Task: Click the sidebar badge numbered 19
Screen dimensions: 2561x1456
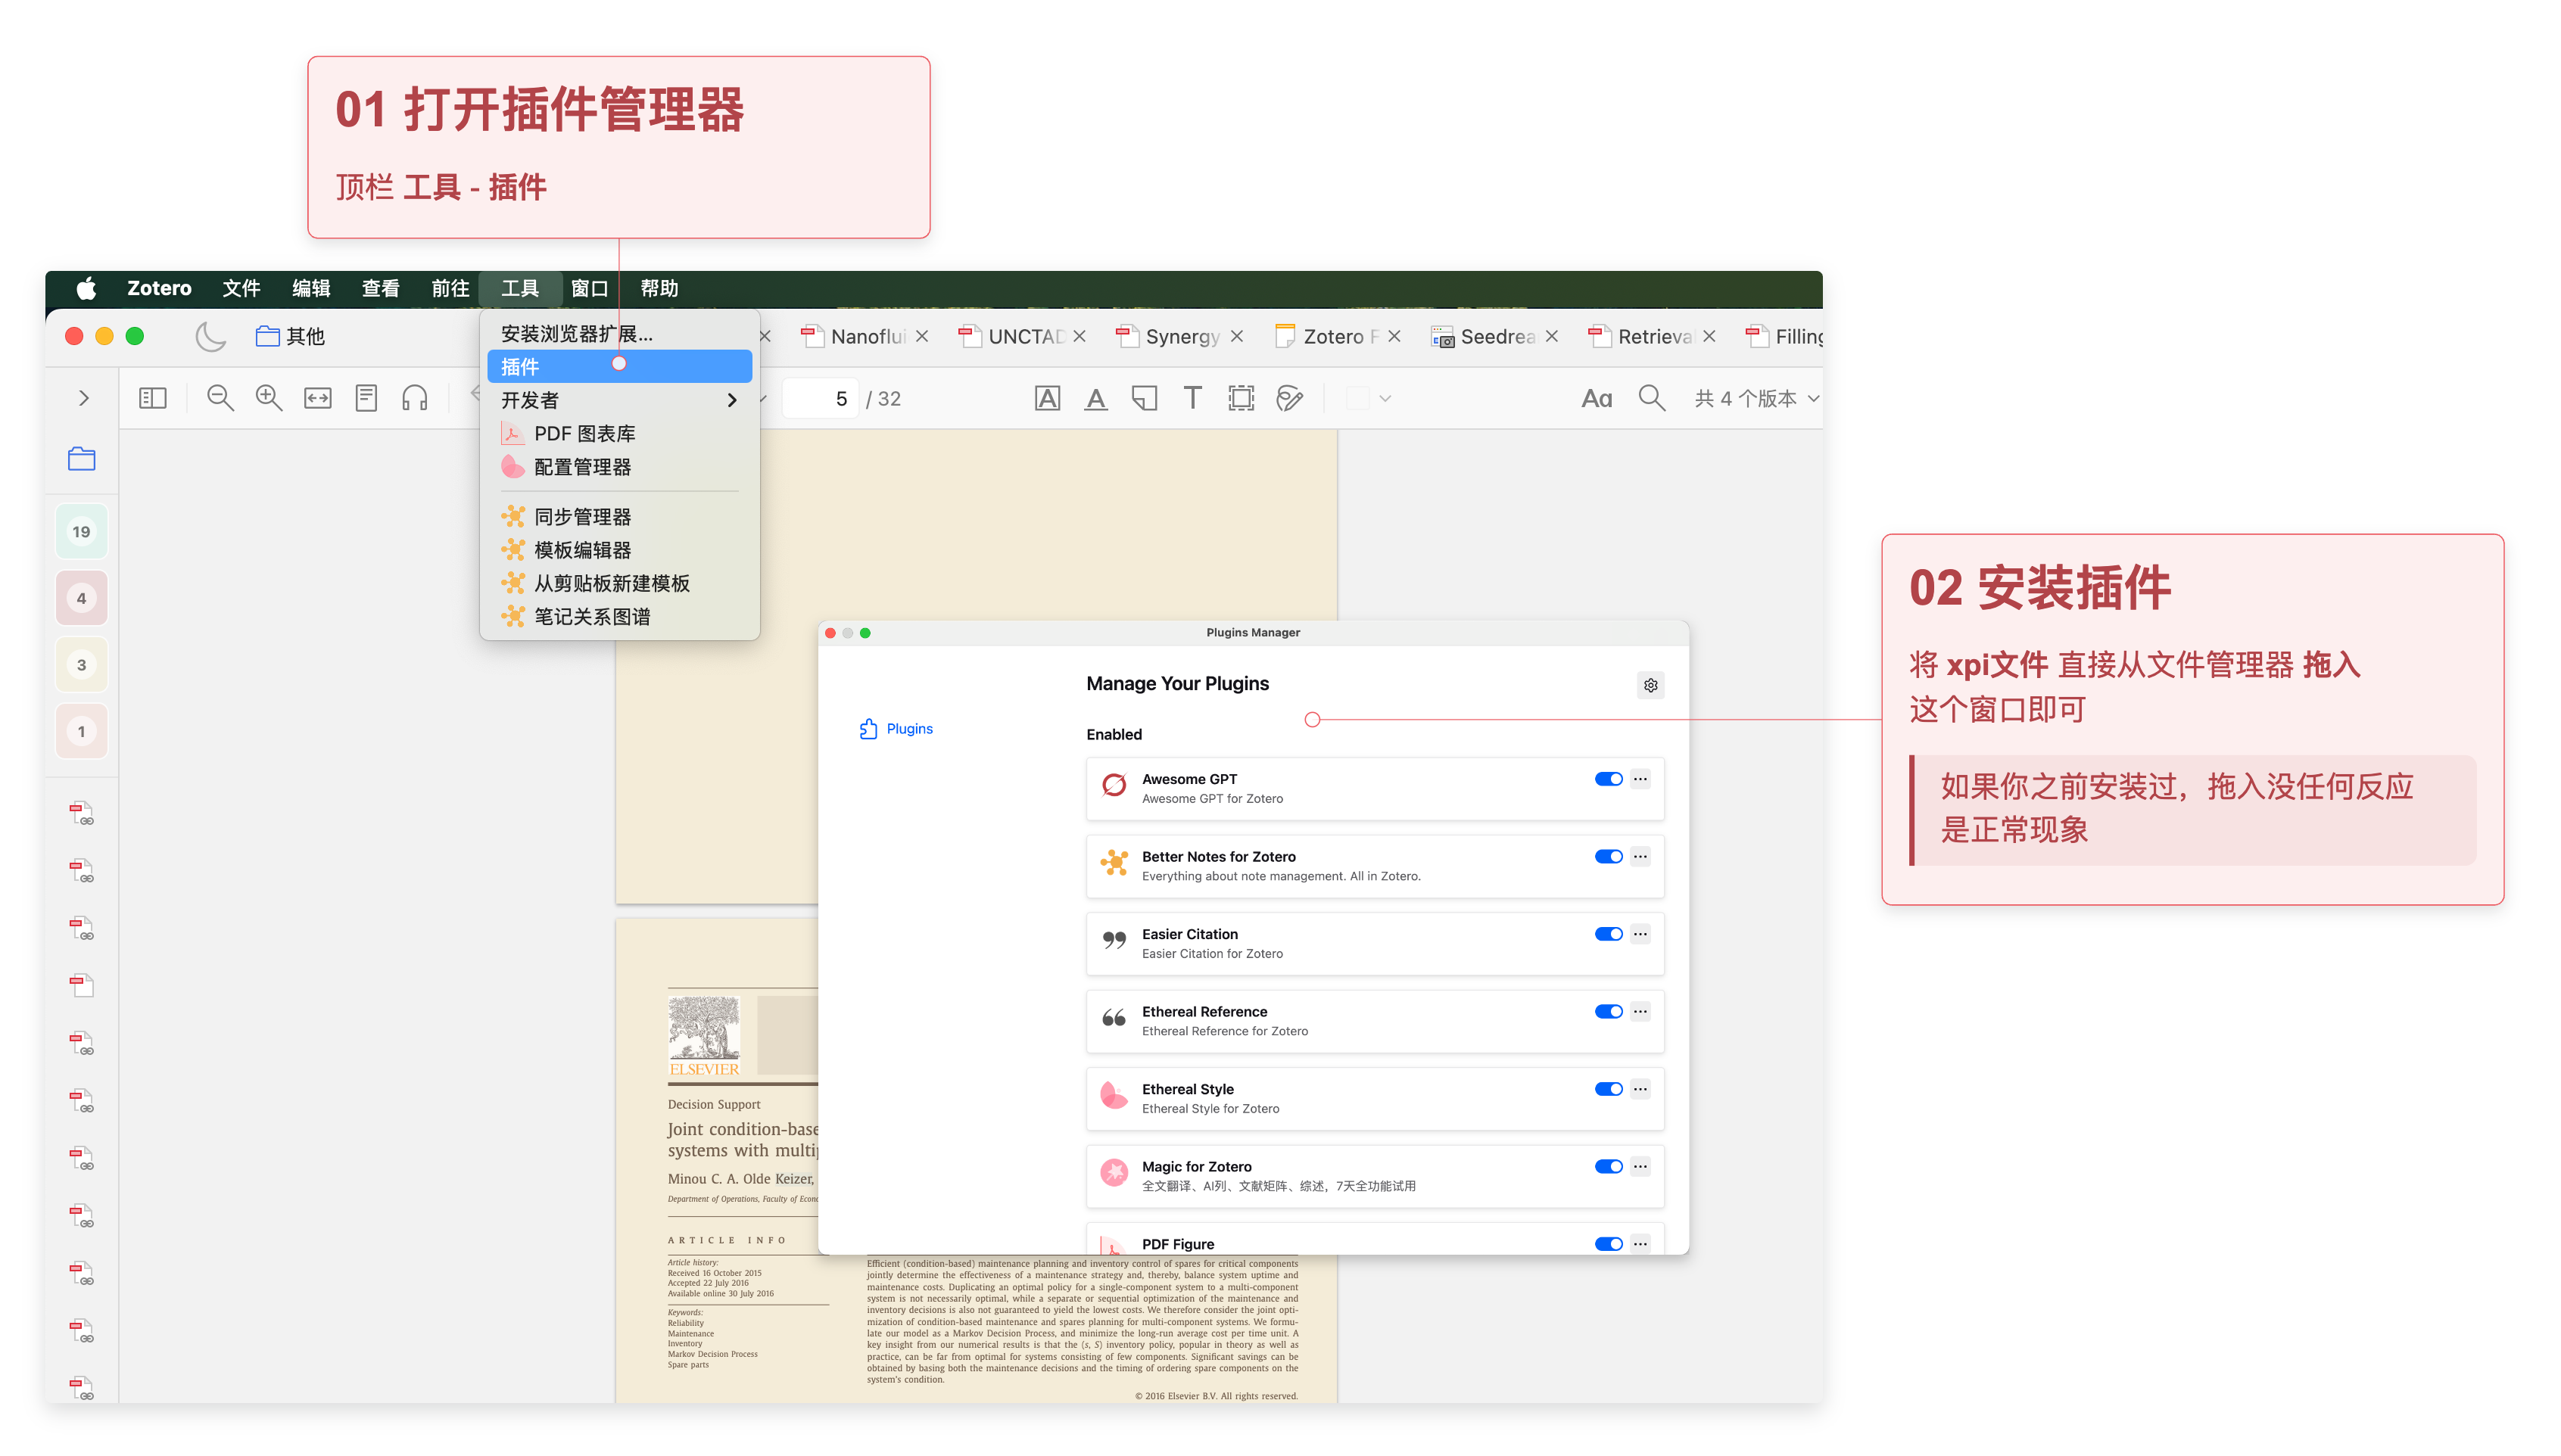Action: click(x=82, y=532)
